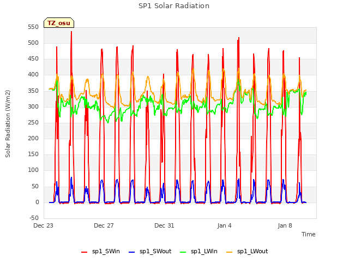Viewport: 349px width, 262px height.
Task: Click the 100 y-axis tick label
Action: pos(33,170)
